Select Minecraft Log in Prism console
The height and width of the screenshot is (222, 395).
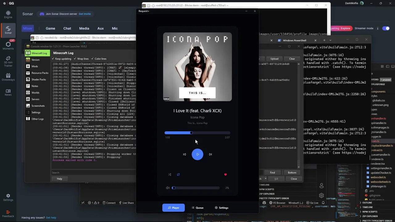pyautogui.click(x=37, y=53)
